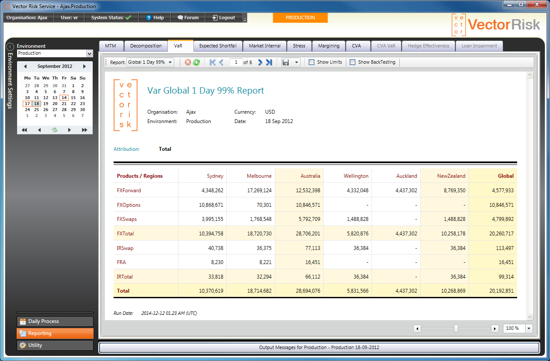Image resolution: width=550 pixels, height=361 pixels.
Task: Click zoom slider left decrease arrow
Action: pyautogui.click(x=418, y=329)
